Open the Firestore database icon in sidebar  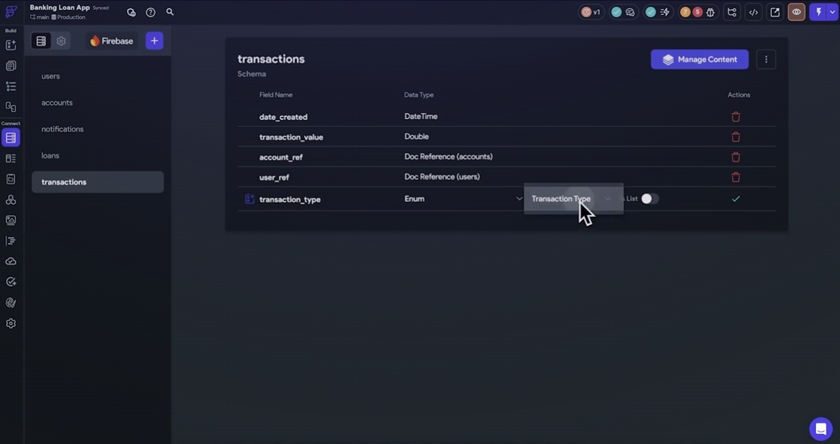[x=11, y=138]
